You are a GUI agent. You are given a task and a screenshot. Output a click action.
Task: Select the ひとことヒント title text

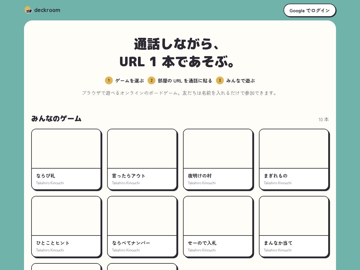tap(53, 243)
